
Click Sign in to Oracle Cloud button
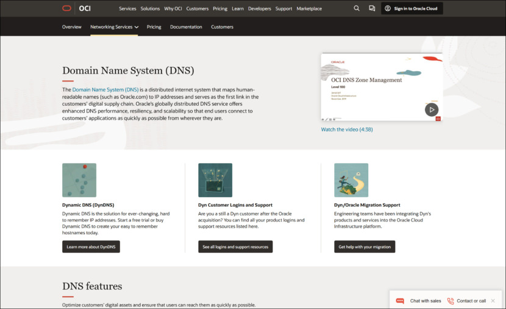coord(412,9)
